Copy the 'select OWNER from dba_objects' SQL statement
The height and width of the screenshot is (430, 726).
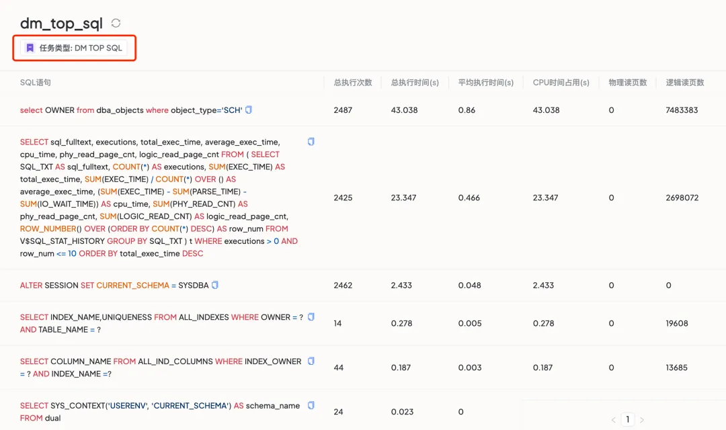click(x=249, y=110)
